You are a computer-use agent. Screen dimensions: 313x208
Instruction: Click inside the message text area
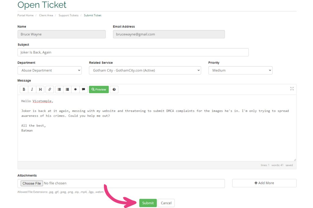tap(157, 128)
